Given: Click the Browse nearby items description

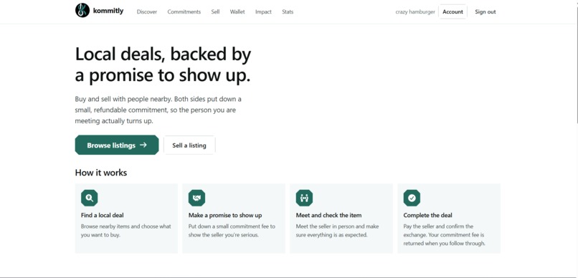Looking at the screenshot, I should [x=126, y=231].
